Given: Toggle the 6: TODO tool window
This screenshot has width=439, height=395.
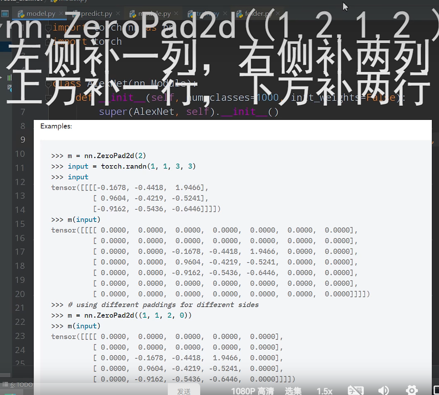Looking at the screenshot, I should (17, 385).
